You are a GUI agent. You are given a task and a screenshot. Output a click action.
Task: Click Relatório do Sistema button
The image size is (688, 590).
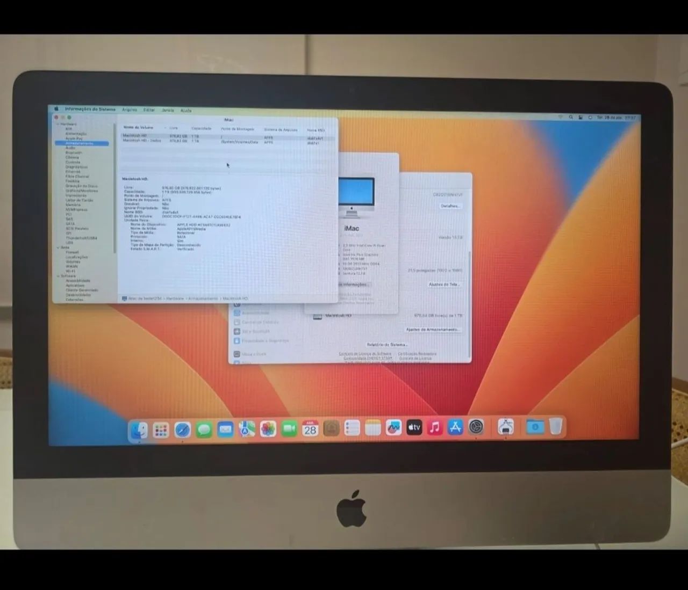click(388, 345)
